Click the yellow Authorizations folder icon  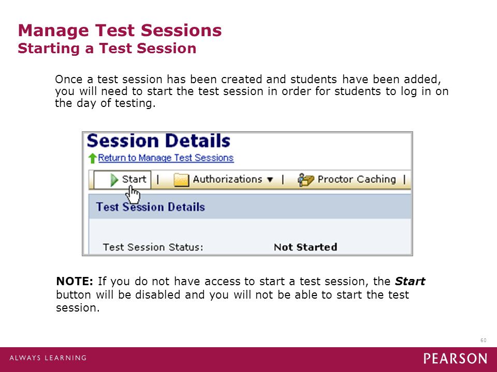181,180
